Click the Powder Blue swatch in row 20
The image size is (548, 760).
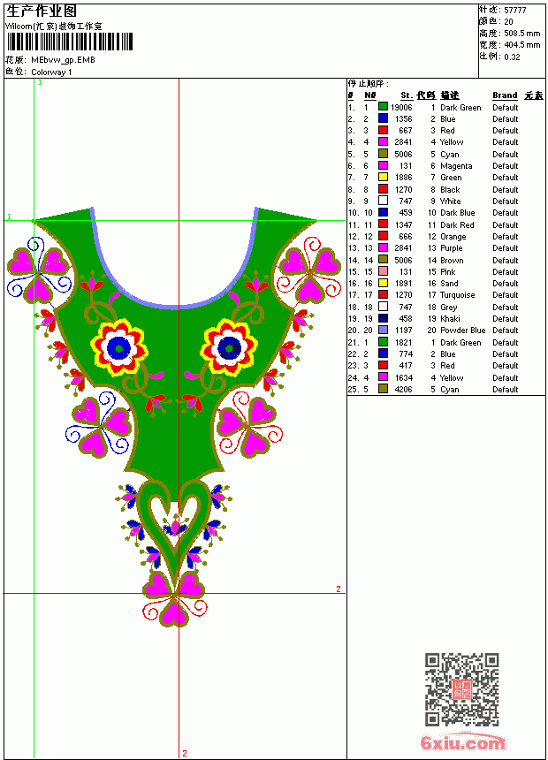(383, 330)
